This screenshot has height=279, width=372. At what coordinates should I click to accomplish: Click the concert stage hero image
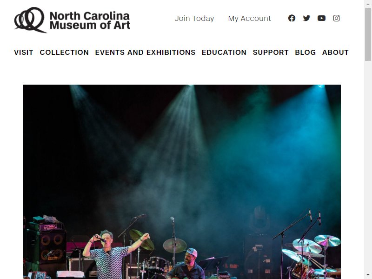point(182,182)
